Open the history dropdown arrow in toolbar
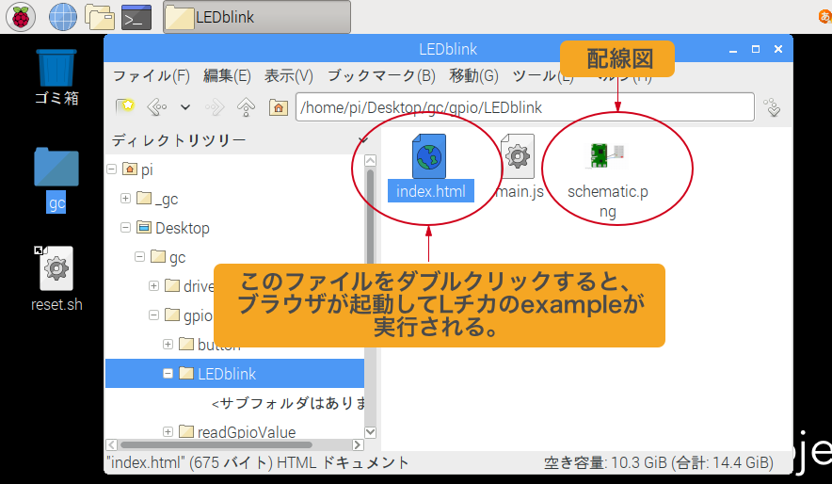This screenshot has height=484, width=832. (185, 107)
